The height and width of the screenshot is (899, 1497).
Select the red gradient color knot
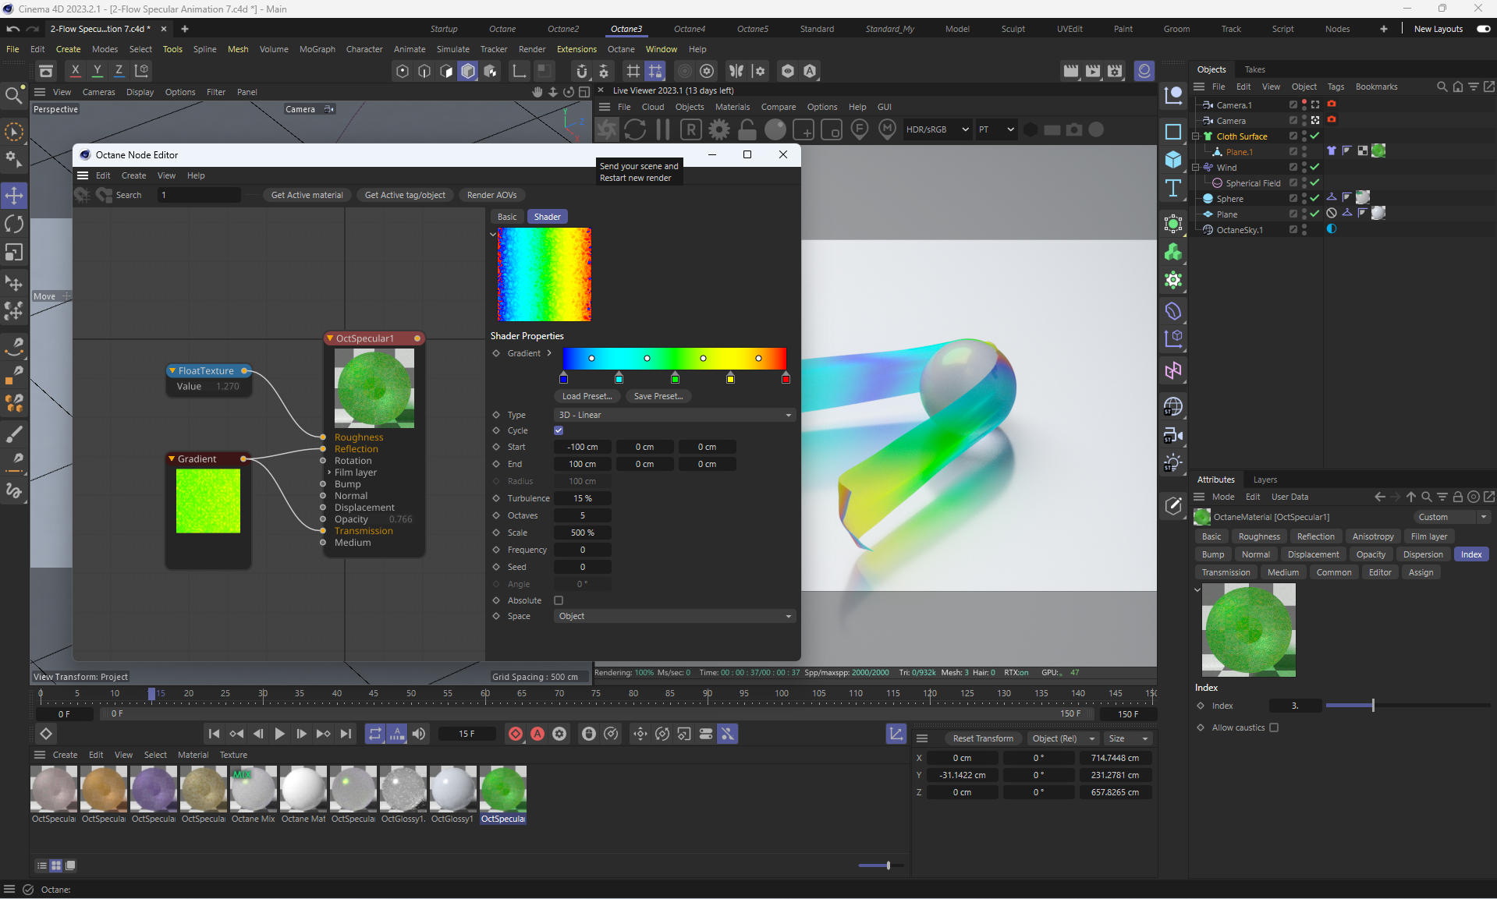[786, 378]
